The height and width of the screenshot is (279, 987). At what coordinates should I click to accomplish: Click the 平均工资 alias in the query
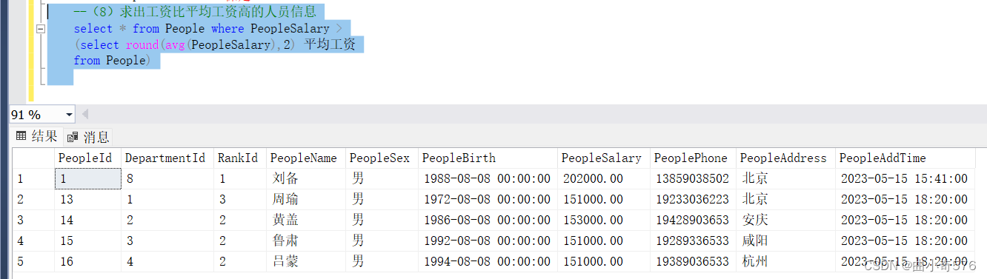[329, 44]
